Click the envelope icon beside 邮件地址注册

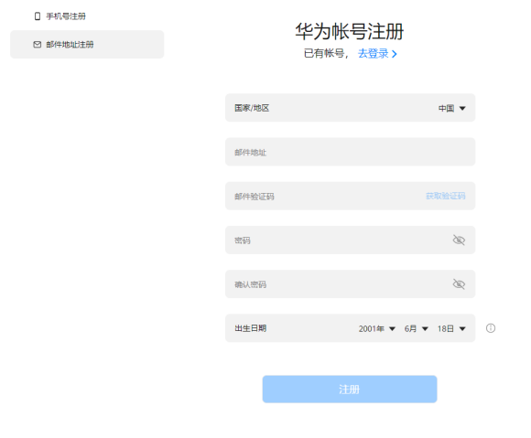coord(38,44)
